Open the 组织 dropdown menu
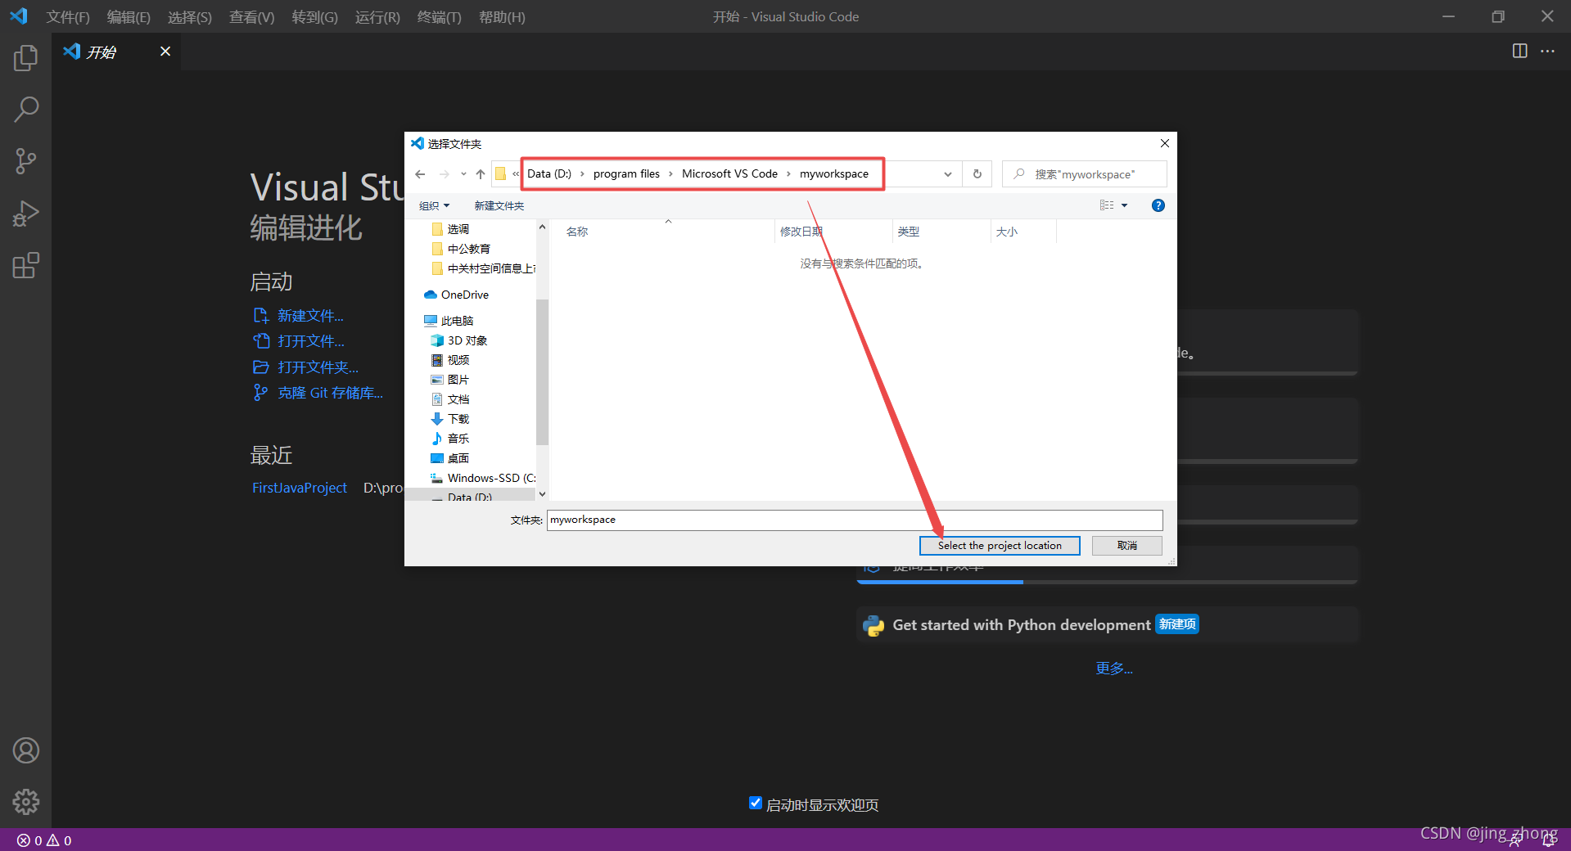Screen dimensions: 1571x851 click(434, 205)
